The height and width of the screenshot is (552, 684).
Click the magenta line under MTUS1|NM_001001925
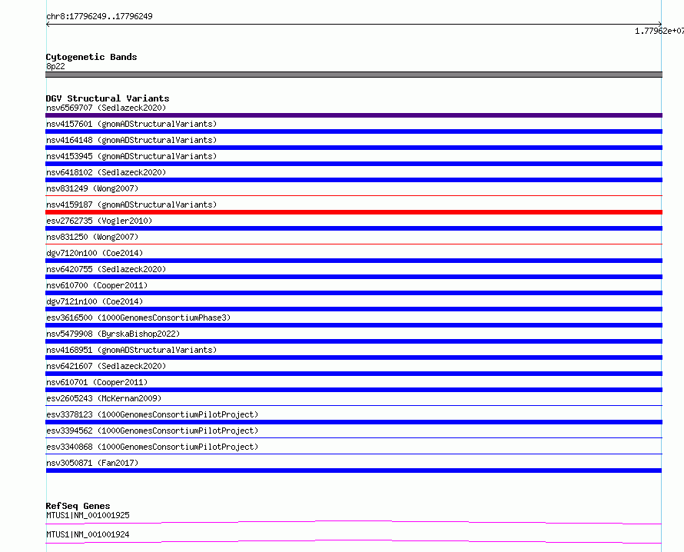[354, 522]
